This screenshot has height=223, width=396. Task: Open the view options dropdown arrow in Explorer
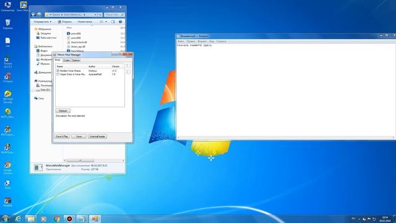[106, 22]
